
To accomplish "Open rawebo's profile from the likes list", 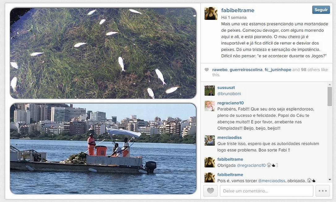I will pyautogui.click(x=220, y=69).
